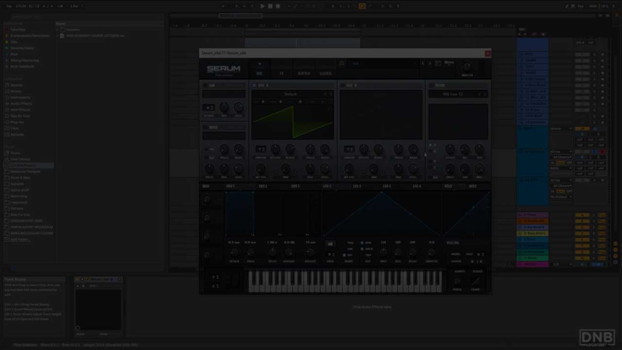The width and height of the screenshot is (622, 350).
Task: Click the filter CUTOFF knob
Action: click(x=450, y=149)
